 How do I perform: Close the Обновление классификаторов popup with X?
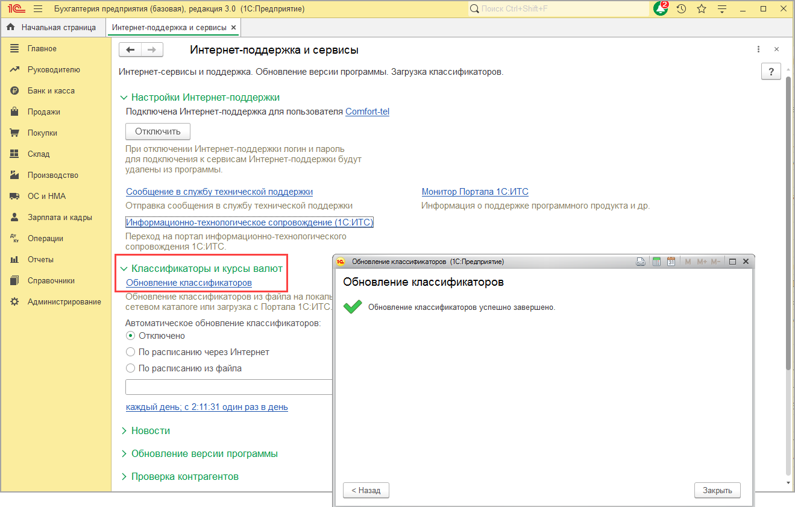point(746,262)
